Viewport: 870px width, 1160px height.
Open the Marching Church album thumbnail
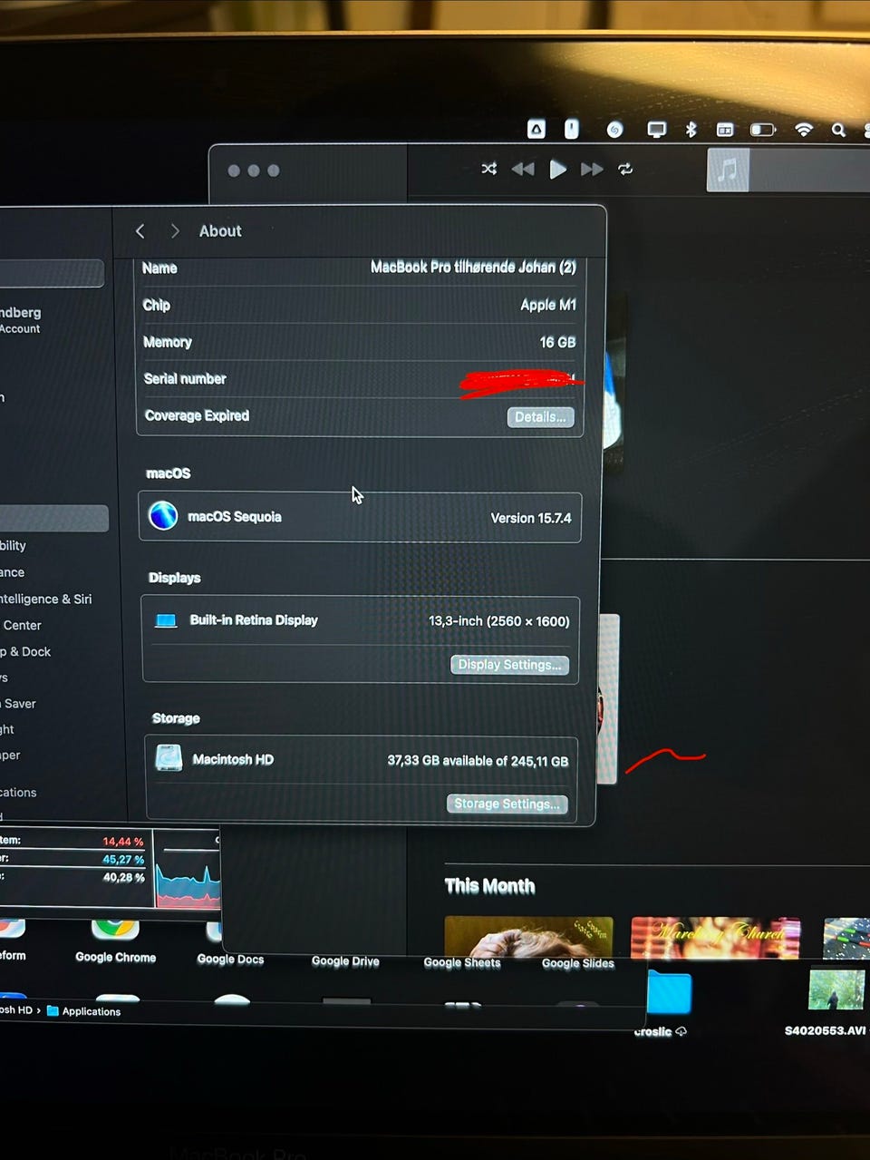pyautogui.click(x=715, y=938)
